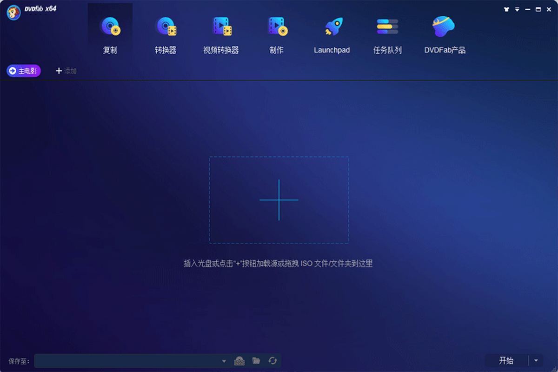Expand the arrow beside 开始
Viewport: 558px width, 372px height.
[536, 360]
